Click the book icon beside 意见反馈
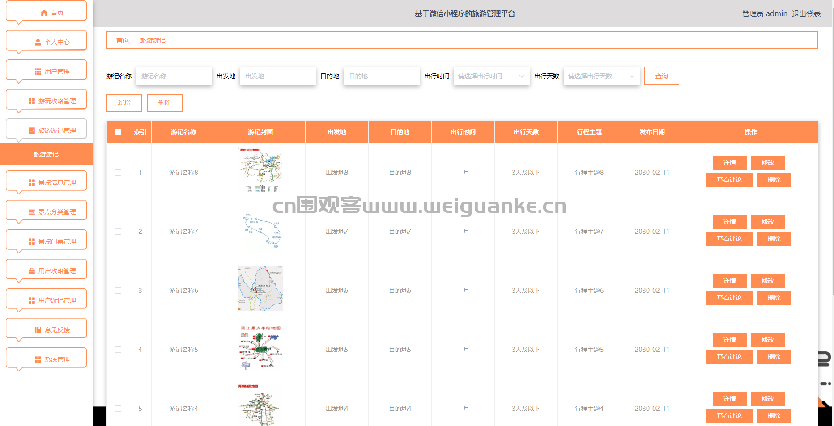 [x=38, y=330]
